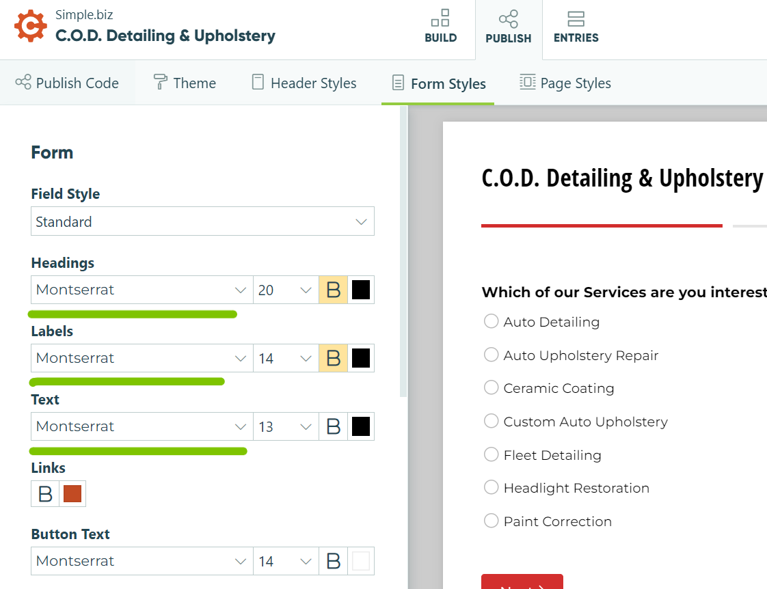Open the Build section

(440, 27)
